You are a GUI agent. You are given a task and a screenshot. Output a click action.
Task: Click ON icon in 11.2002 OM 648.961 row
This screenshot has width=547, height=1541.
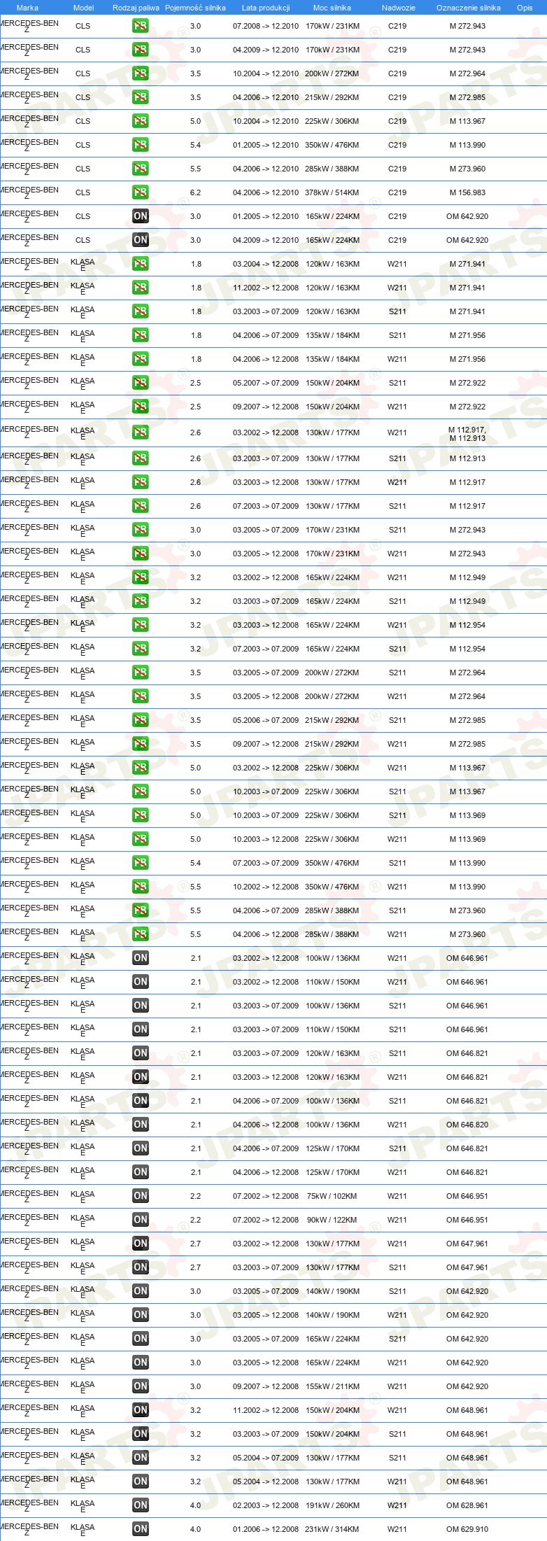point(141,1410)
